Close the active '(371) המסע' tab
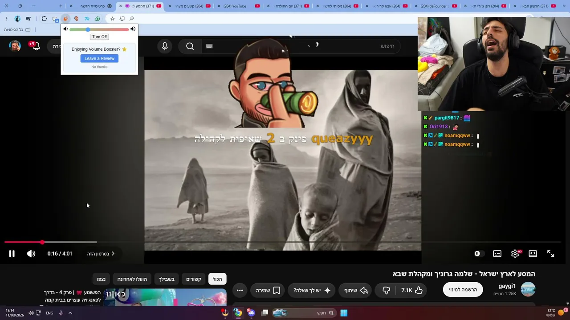Viewport: 570px width, 320px height. click(x=120, y=6)
